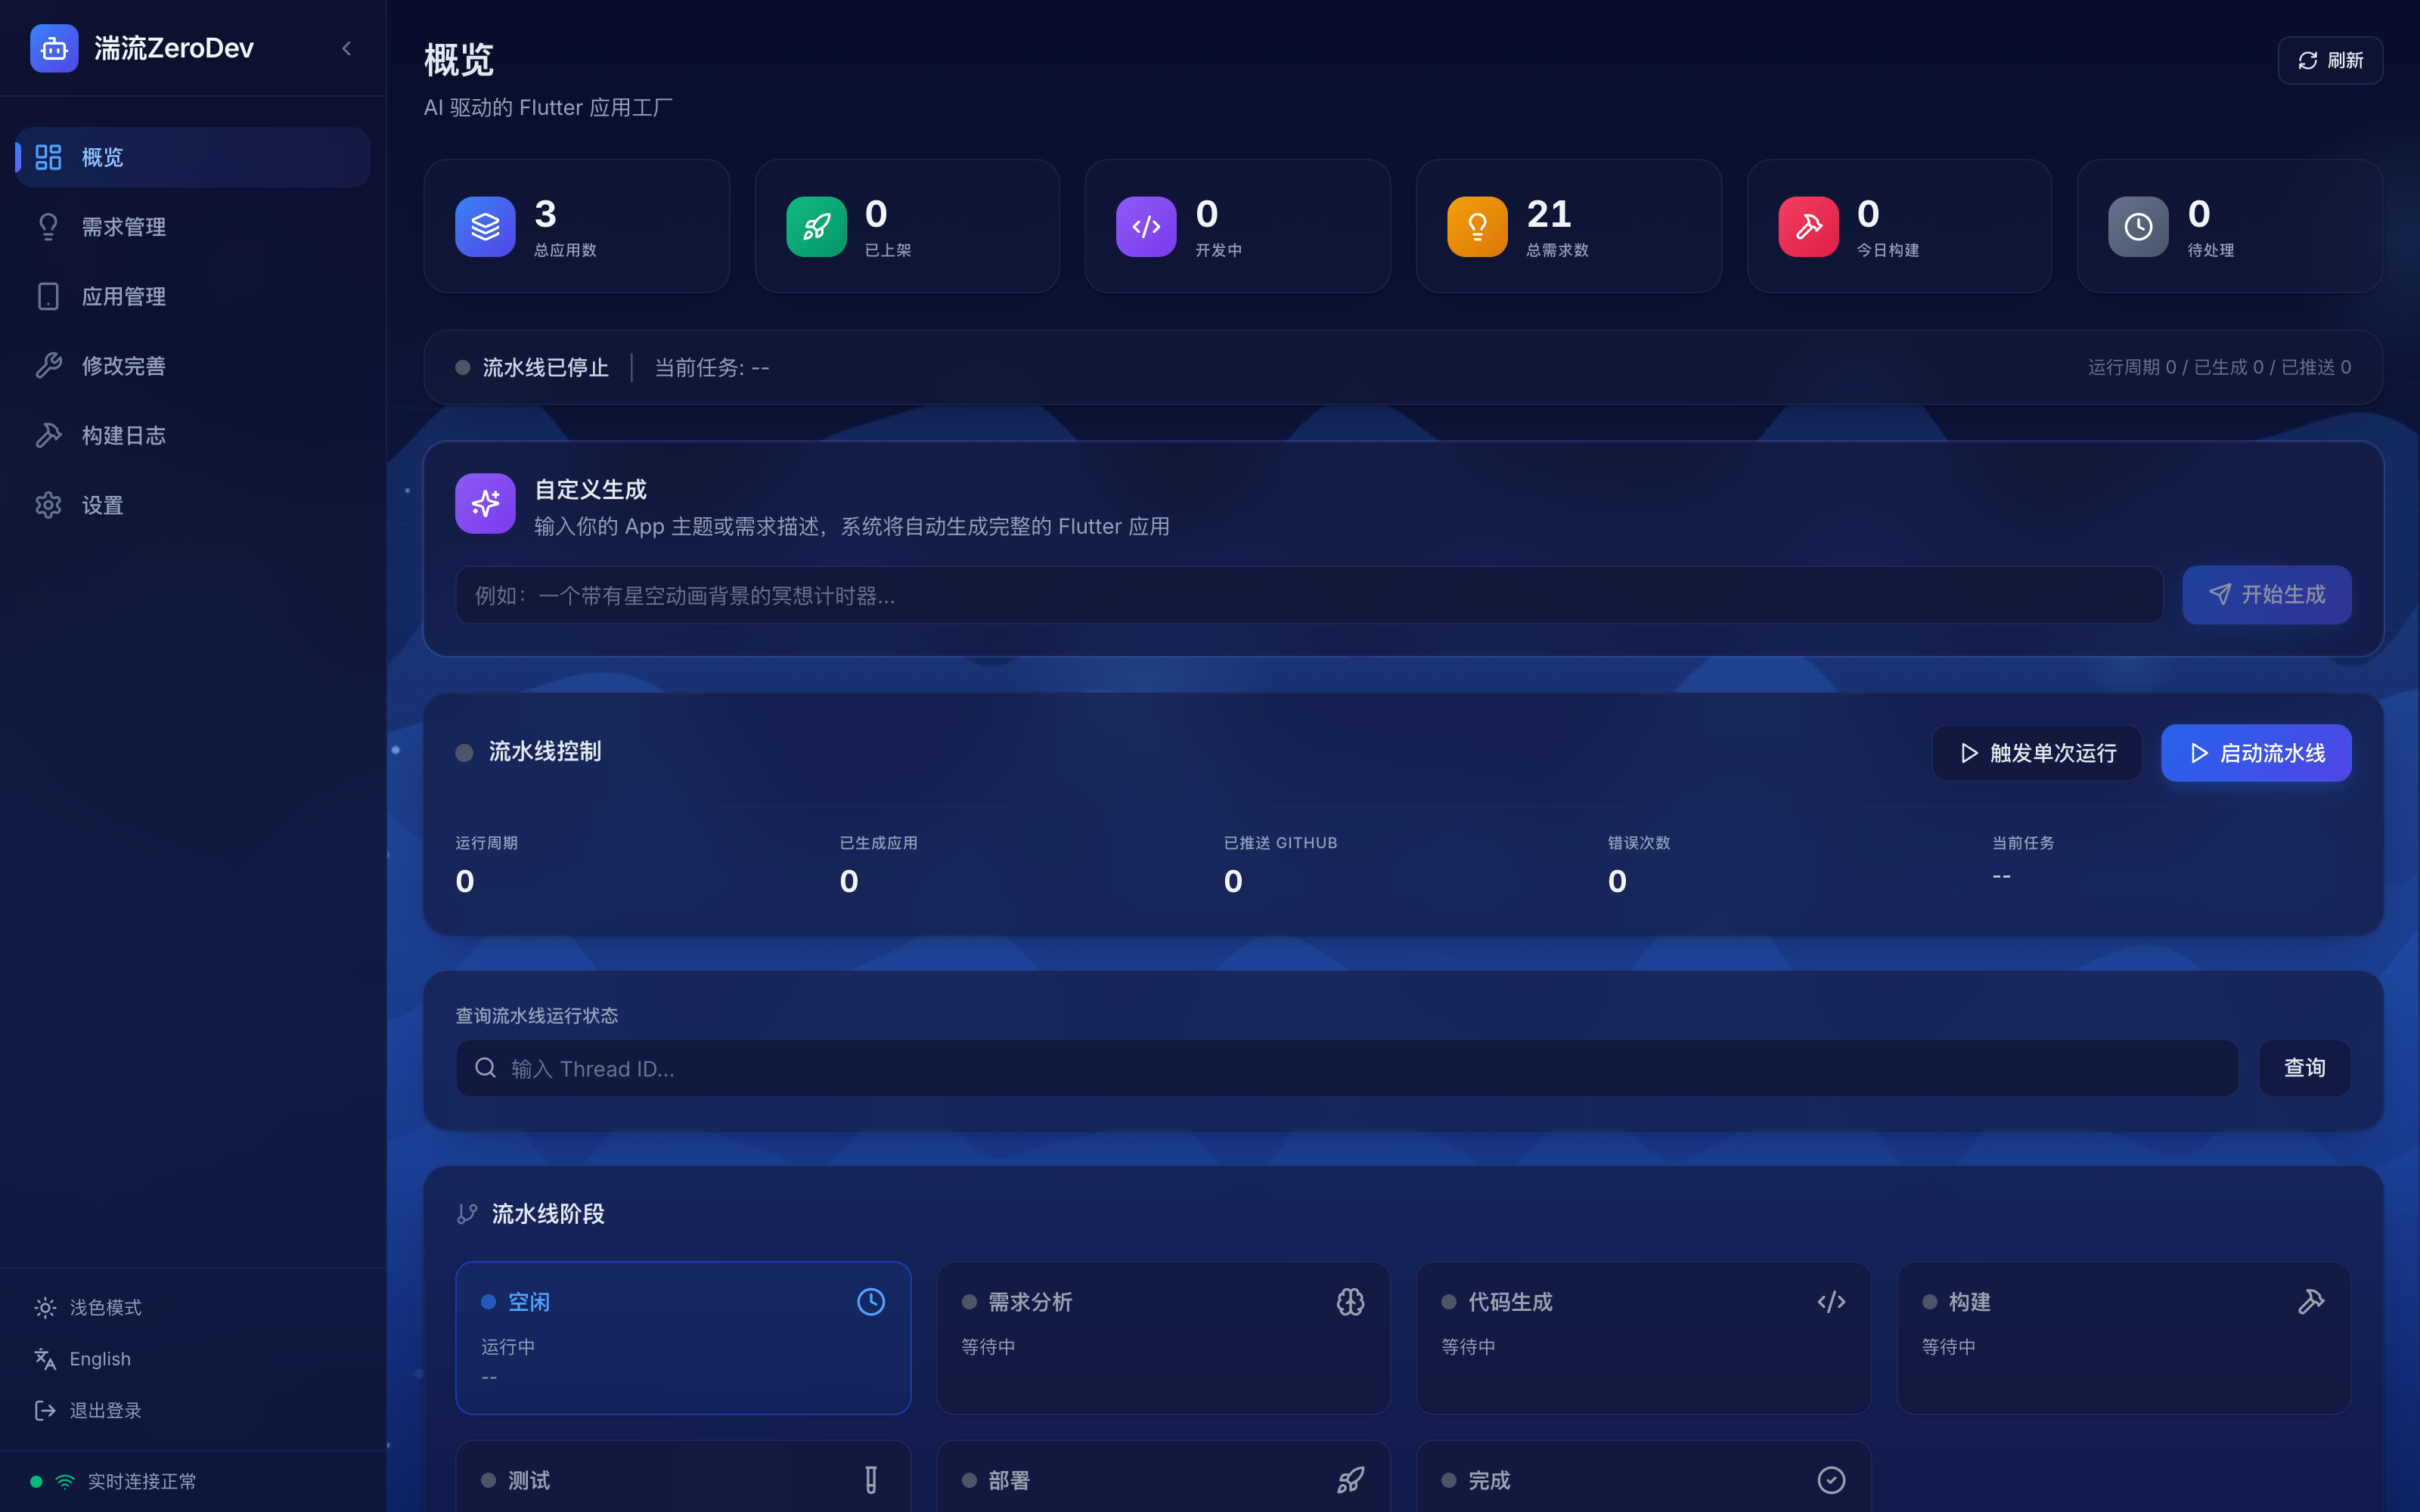Screen dimensions: 2420x1512
Task: Click the rocket icon on 部署 stage
Action: pos(1350,1480)
